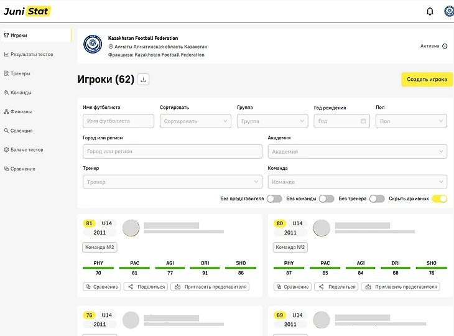This screenshot has width=454, height=336.
Task: Click the info icon next to Активна
Action: [445, 46]
